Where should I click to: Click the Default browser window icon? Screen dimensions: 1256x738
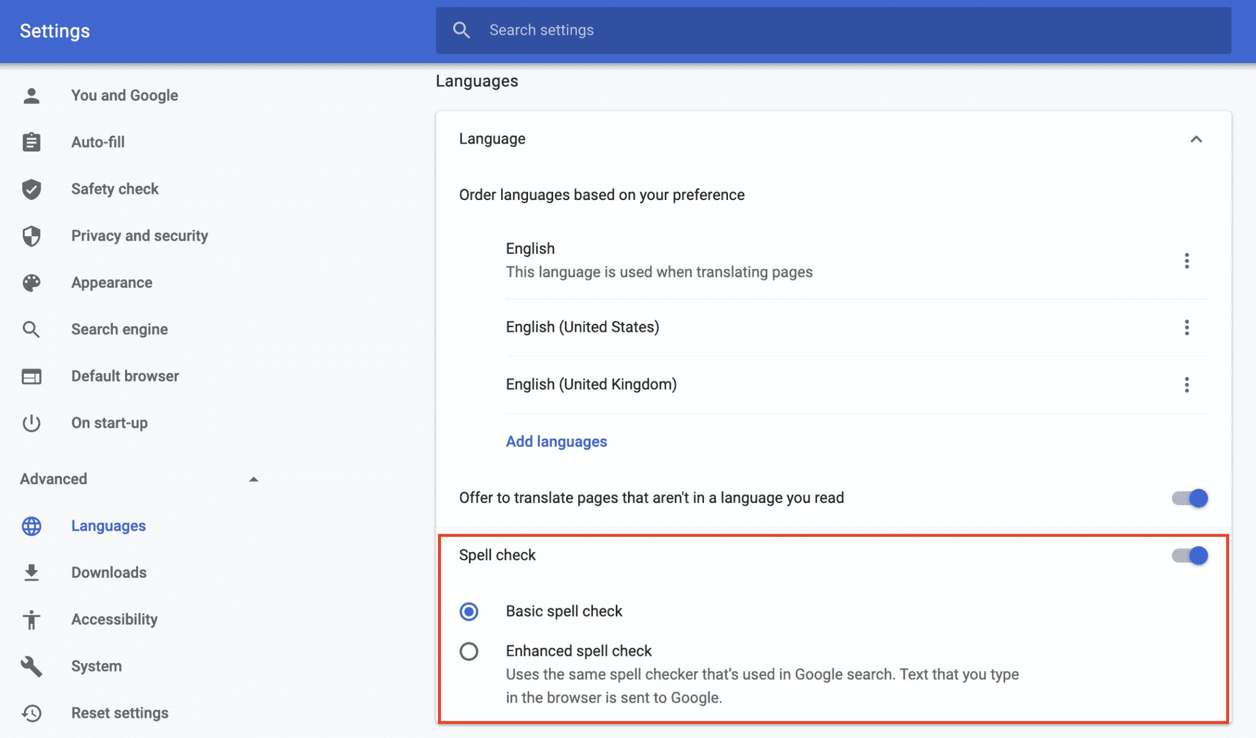(31, 376)
